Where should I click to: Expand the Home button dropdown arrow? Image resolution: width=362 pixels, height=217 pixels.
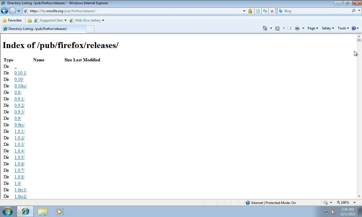[x=271, y=28]
